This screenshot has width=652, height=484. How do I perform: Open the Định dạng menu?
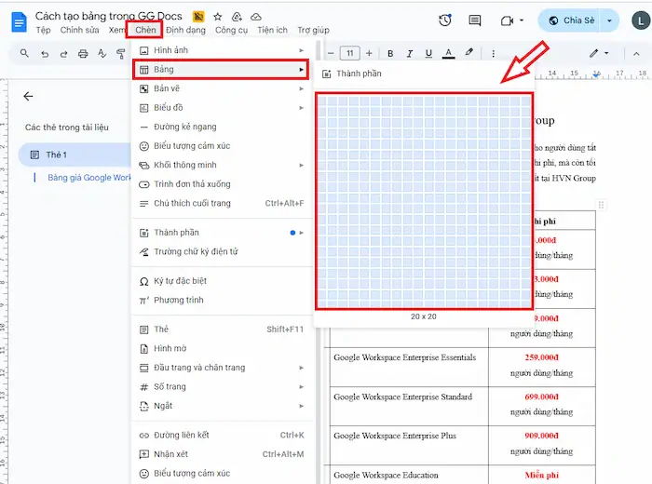185,31
